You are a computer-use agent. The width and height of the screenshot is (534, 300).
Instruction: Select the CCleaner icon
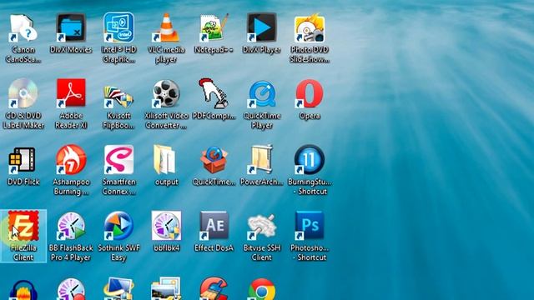tap(214, 288)
